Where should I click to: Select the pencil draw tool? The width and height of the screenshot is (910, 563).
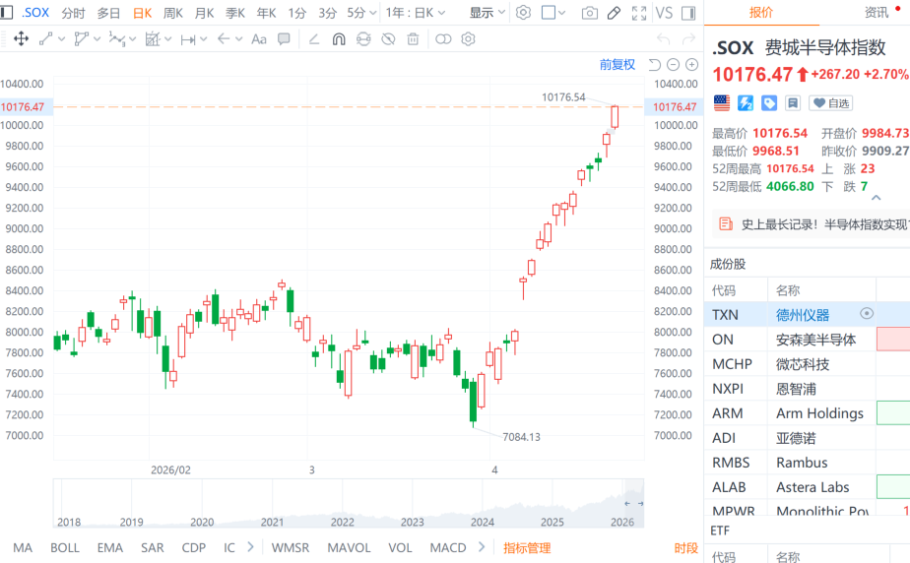[614, 13]
